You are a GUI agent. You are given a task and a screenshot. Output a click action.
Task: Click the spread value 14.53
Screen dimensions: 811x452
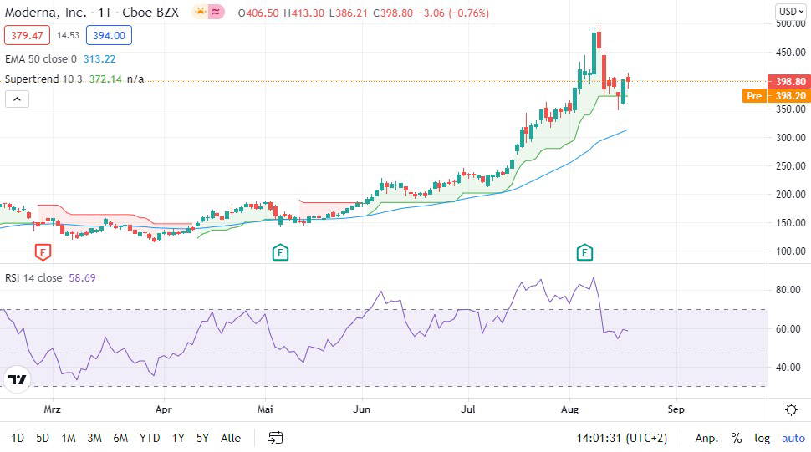pyautogui.click(x=69, y=35)
